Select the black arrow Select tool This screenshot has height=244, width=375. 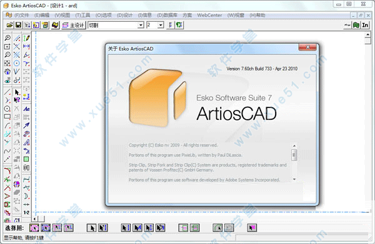17,92
